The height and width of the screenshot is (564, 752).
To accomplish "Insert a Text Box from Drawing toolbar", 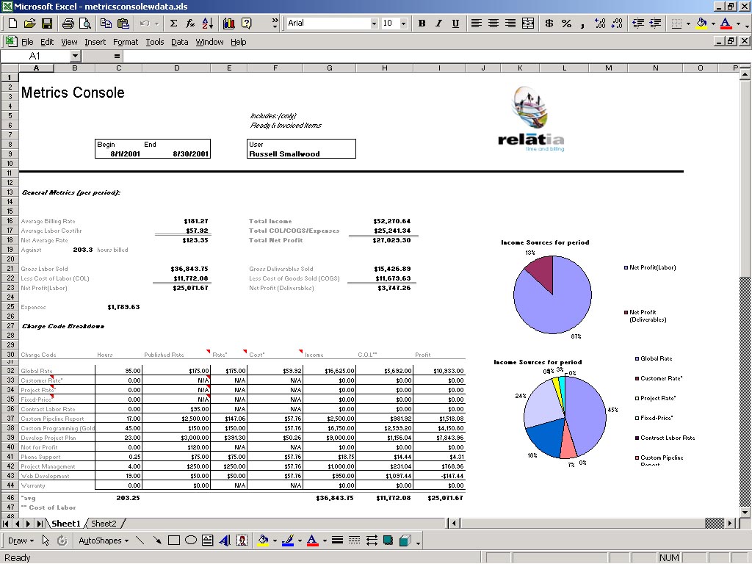I will (x=208, y=540).
